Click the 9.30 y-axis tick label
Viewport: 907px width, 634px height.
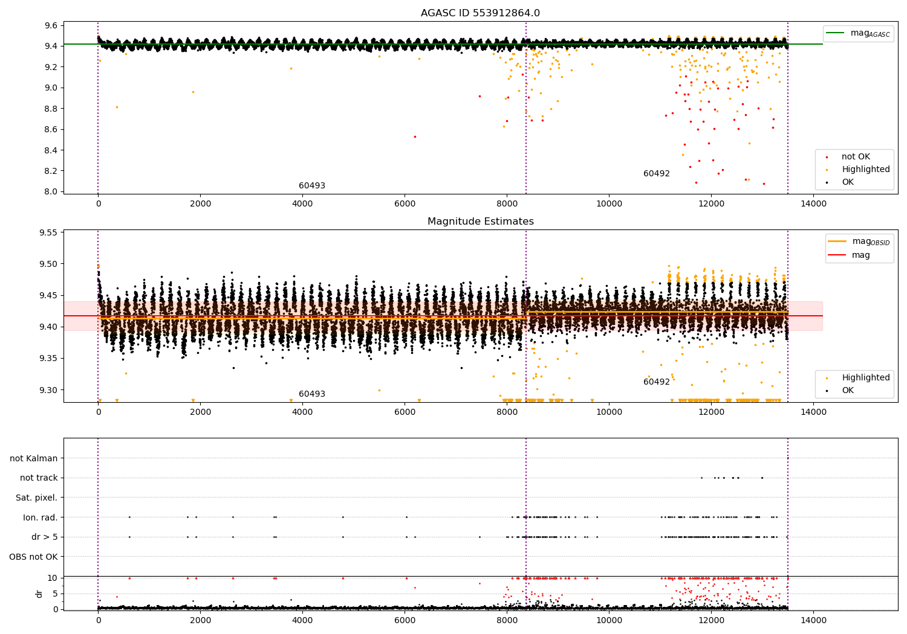[48, 390]
